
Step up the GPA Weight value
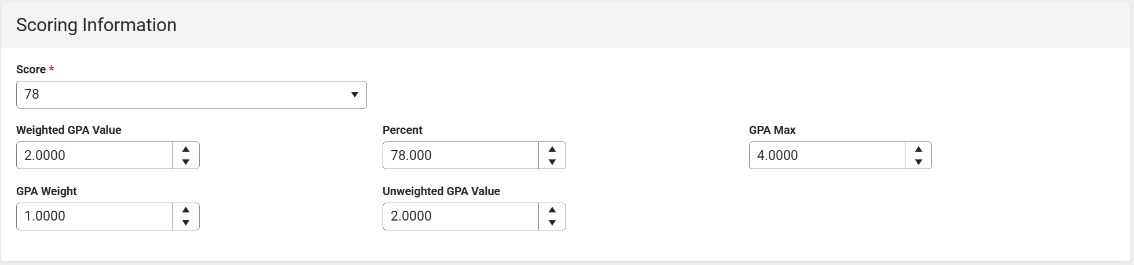pyautogui.click(x=186, y=210)
